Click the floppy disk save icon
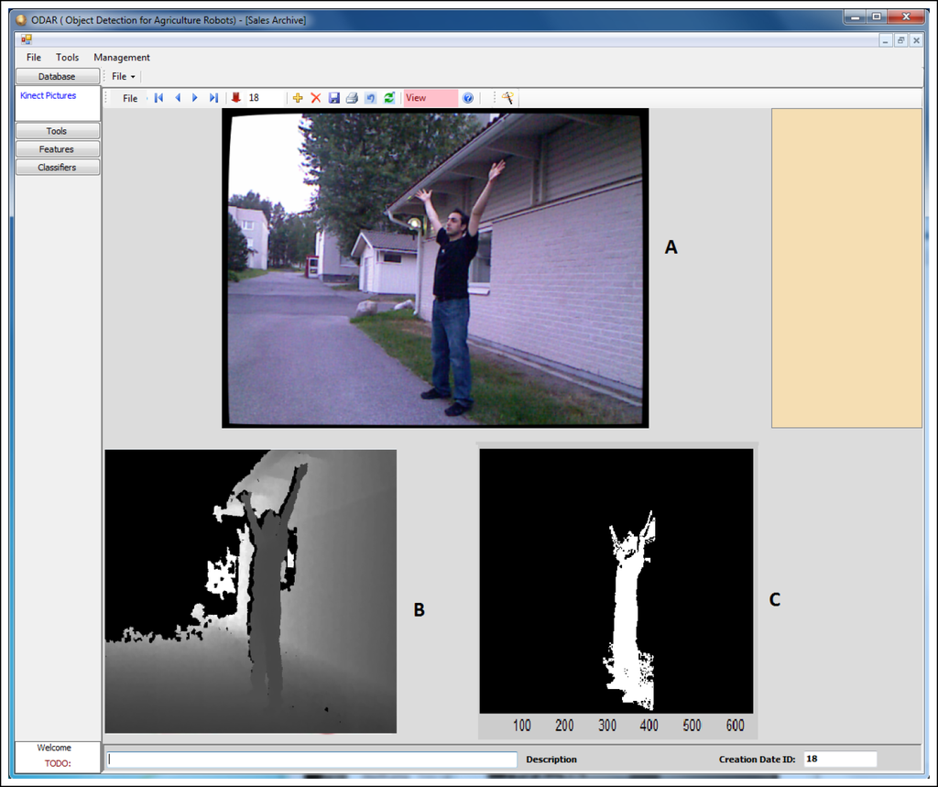The height and width of the screenshot is (787, 938). point(334,98)
